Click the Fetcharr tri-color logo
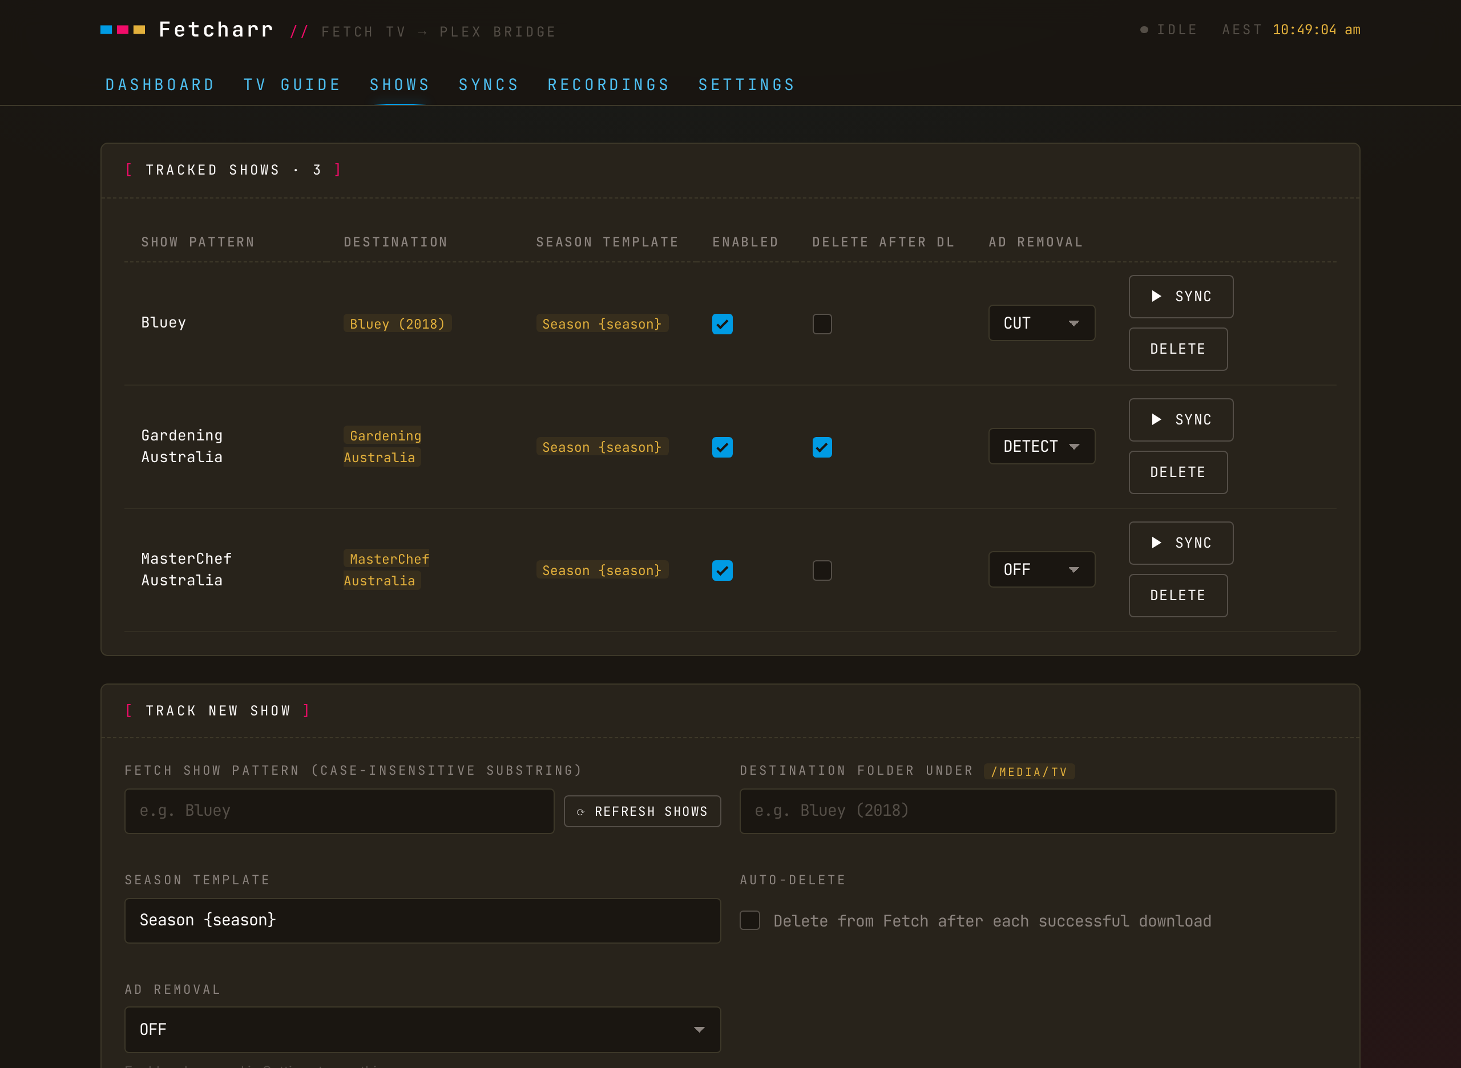The height and width of the screenshot is (1068, 1461). tap(123, 30)
